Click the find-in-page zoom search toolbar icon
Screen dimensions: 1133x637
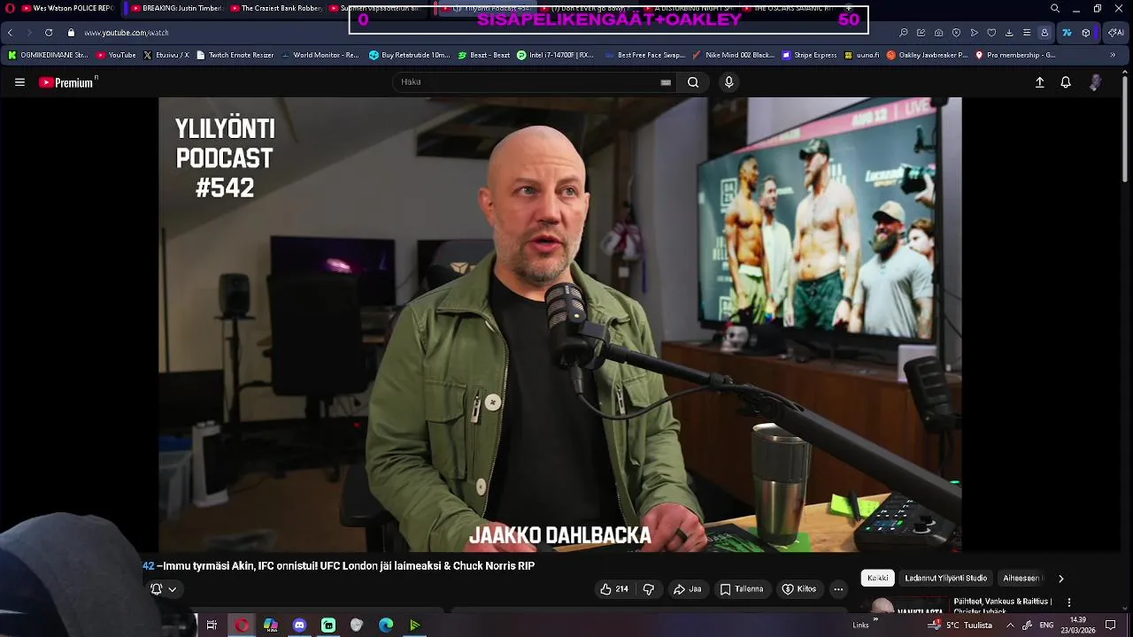(x=903, y=33)
